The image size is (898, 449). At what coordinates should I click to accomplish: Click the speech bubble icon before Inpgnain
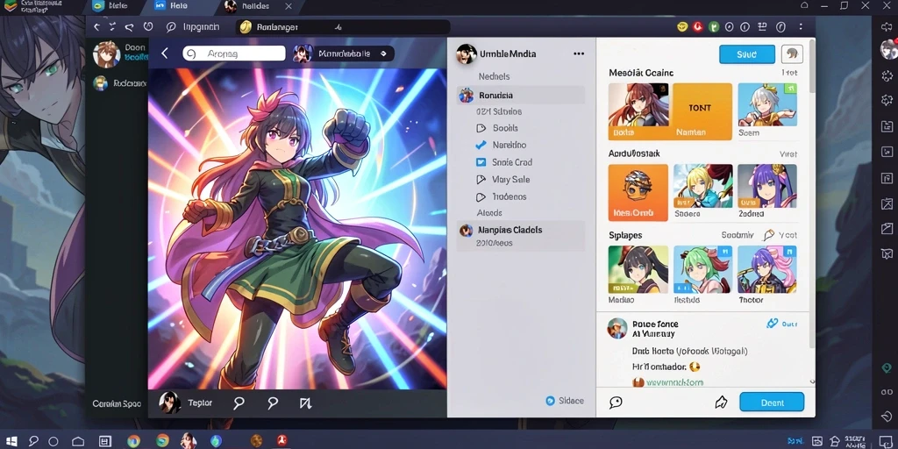(x=171, y=27)
